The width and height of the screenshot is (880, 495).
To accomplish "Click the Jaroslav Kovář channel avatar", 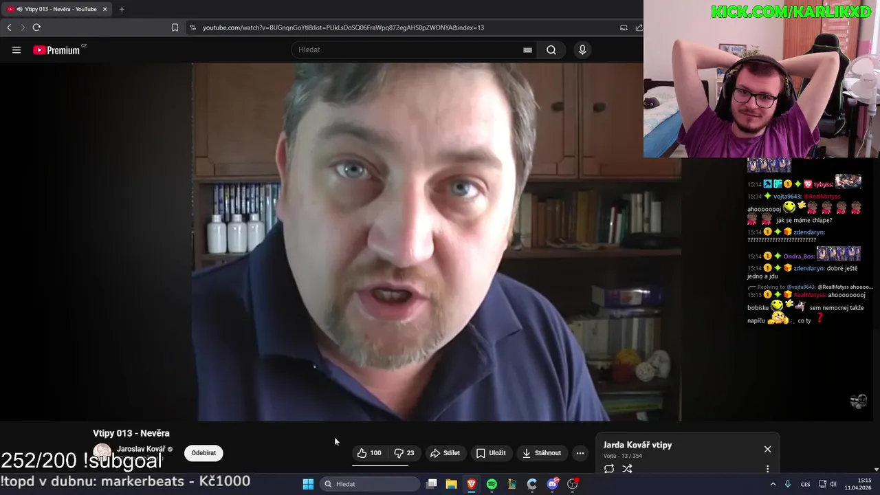I will [102, 452].
